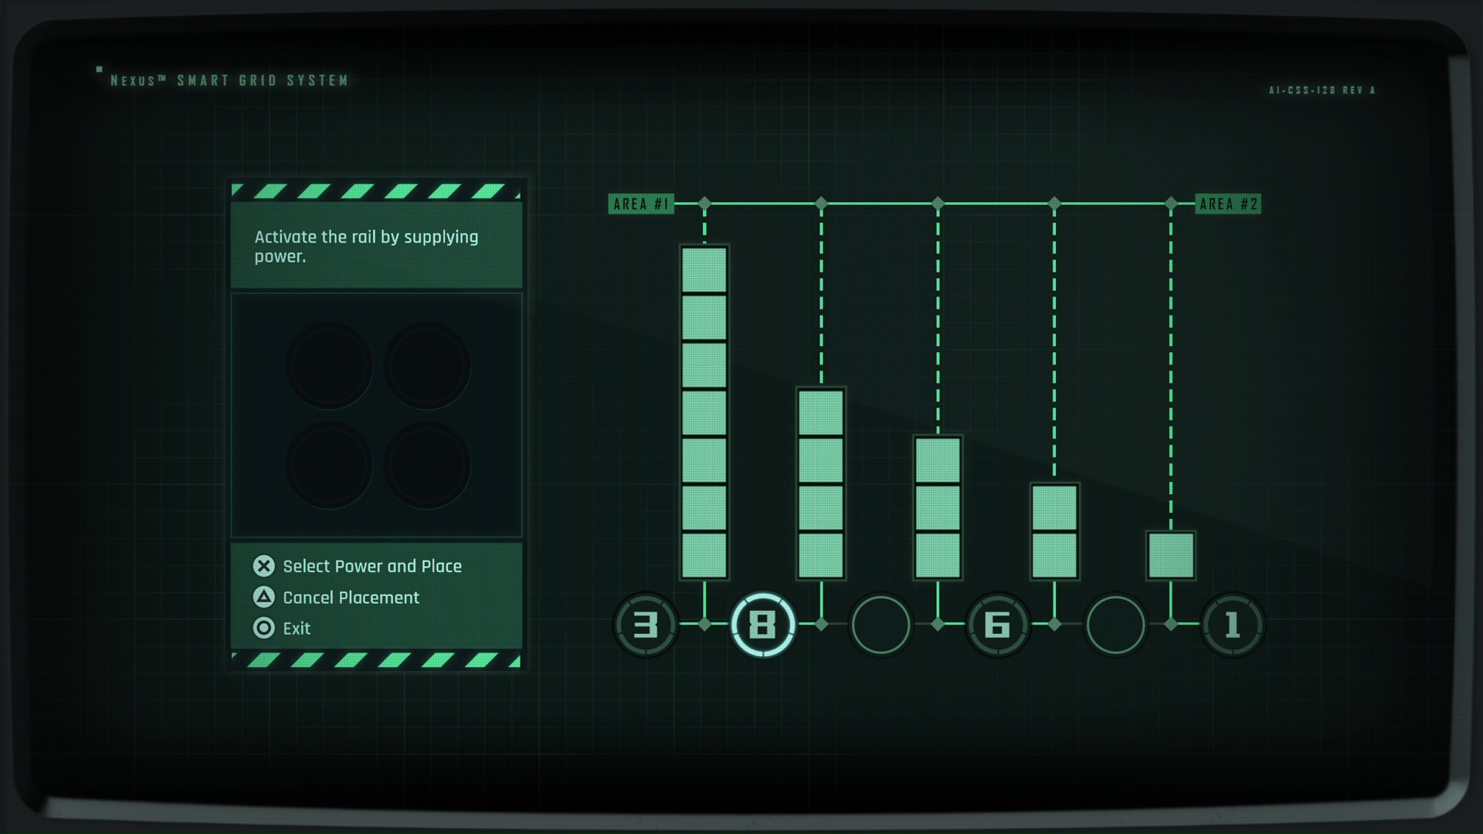Screen dimensions: 1483x834
Task: Select the node labeled 1
Action: coord(1230,624)
